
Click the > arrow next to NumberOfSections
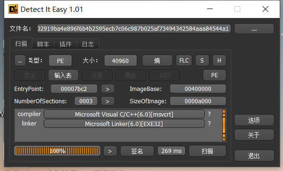click(108, 101)
